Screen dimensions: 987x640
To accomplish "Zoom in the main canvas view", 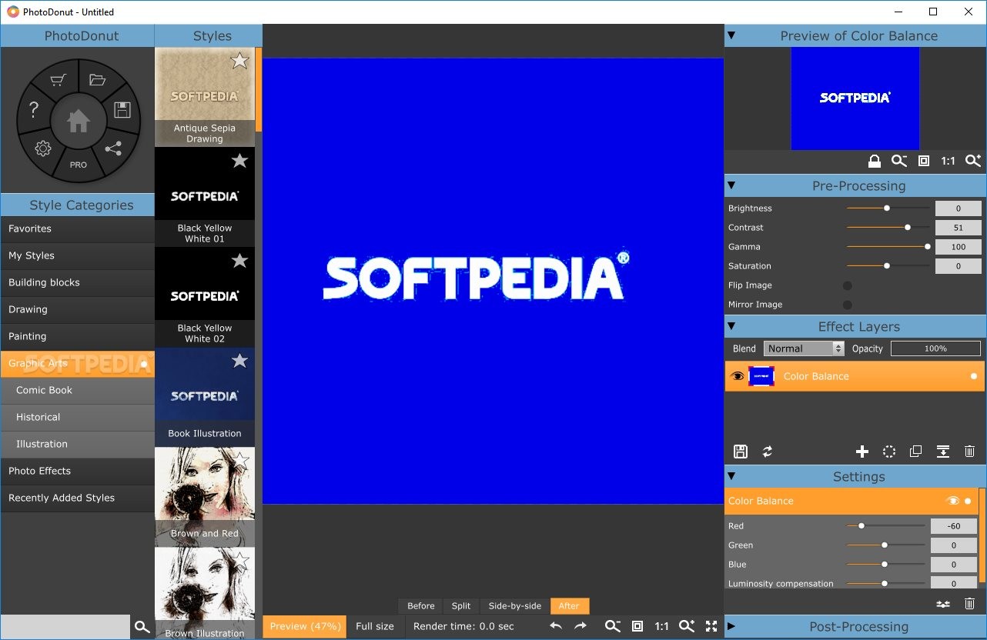I will pos(687,626).
